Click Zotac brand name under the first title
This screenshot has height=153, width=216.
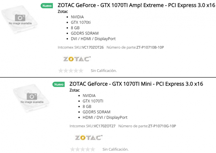coord(63,11)
